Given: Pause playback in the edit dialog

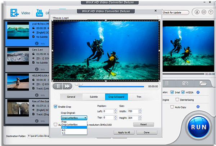Looking at the screenshot, I should point(58,87).
